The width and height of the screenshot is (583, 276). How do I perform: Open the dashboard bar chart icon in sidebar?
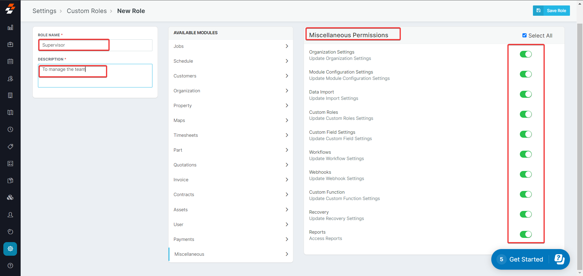(x=10, y=28)
